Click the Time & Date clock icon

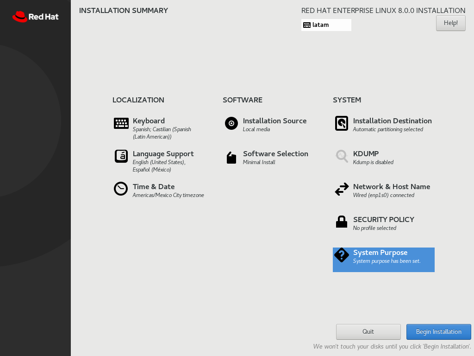(121, 189)
